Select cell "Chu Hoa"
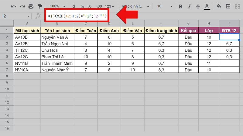The height and width of the screenshot is (136, 243). (x=57, y=50)
